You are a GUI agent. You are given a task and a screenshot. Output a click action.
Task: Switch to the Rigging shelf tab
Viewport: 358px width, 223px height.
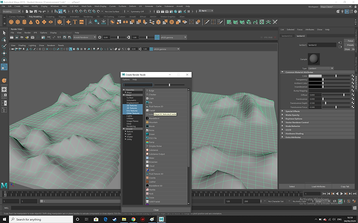coord(62,17)
